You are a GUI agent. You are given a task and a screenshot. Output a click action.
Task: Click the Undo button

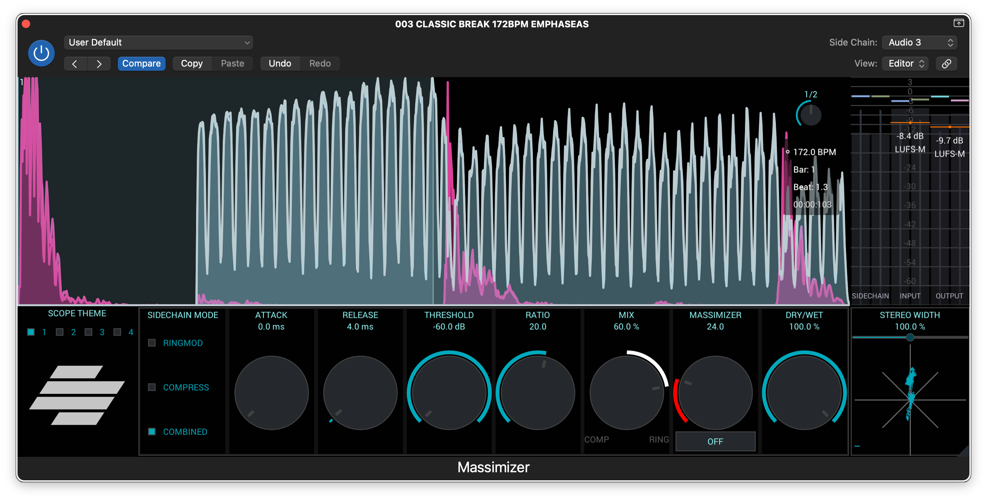tap(280, 63)
